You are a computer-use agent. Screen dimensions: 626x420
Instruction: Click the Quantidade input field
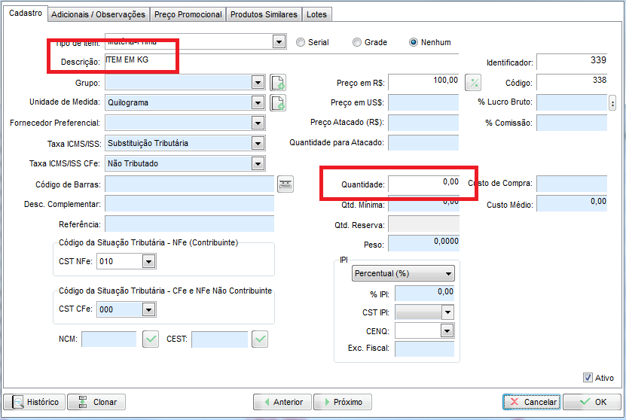coord(423,183)
